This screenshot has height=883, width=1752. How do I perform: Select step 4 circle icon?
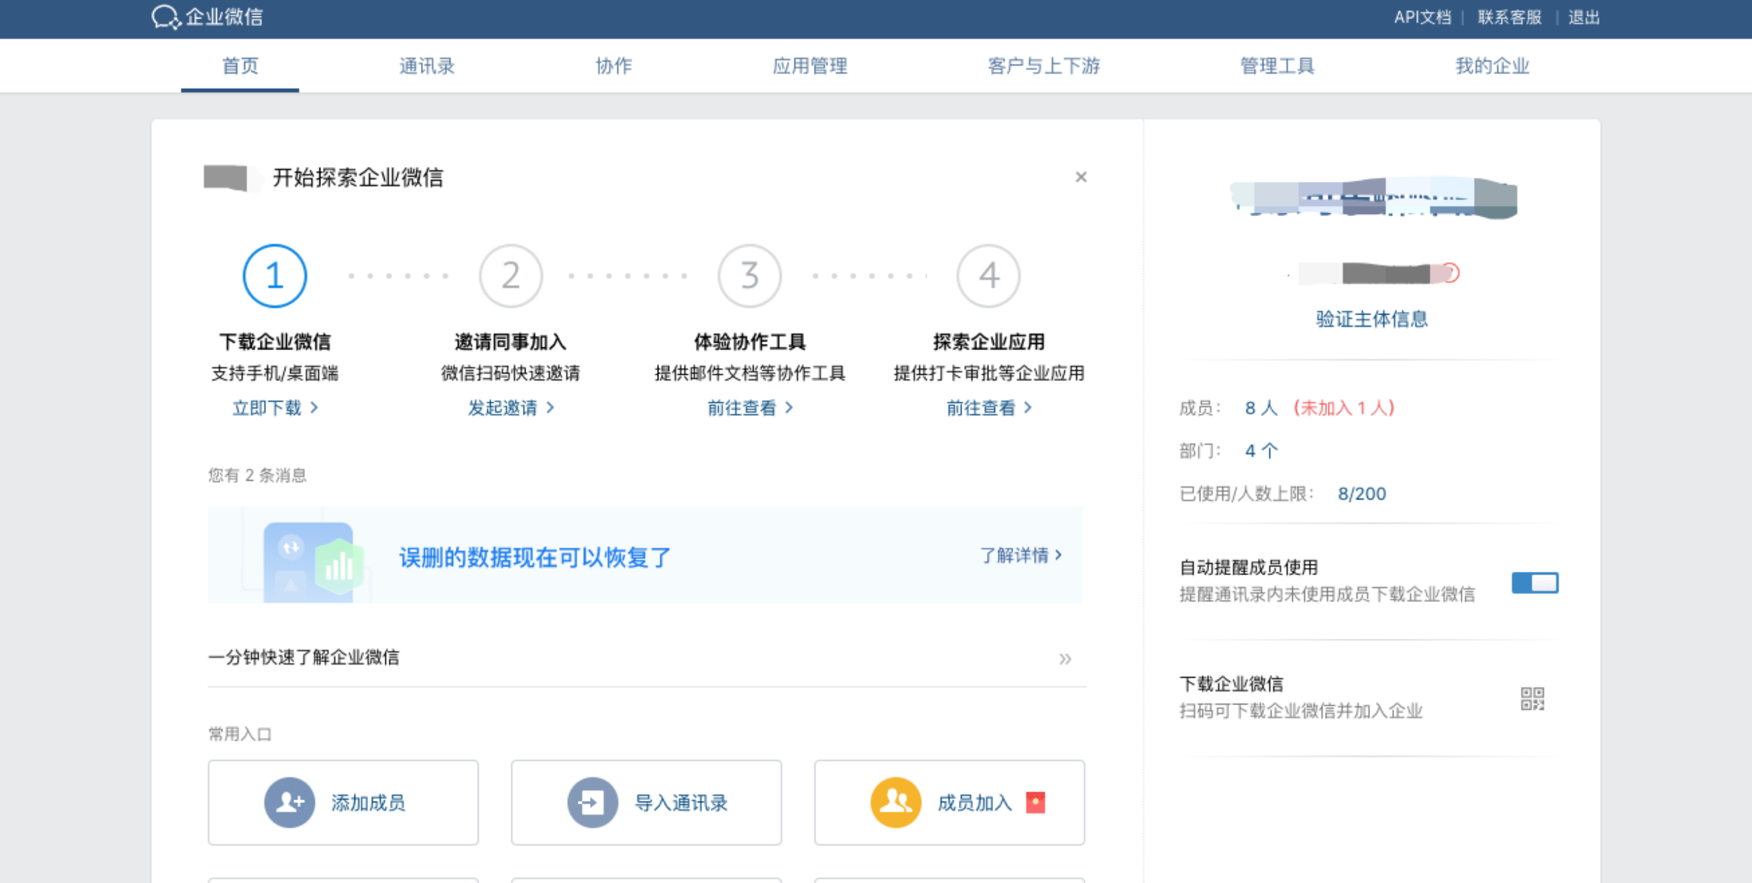tap(988, 276)
